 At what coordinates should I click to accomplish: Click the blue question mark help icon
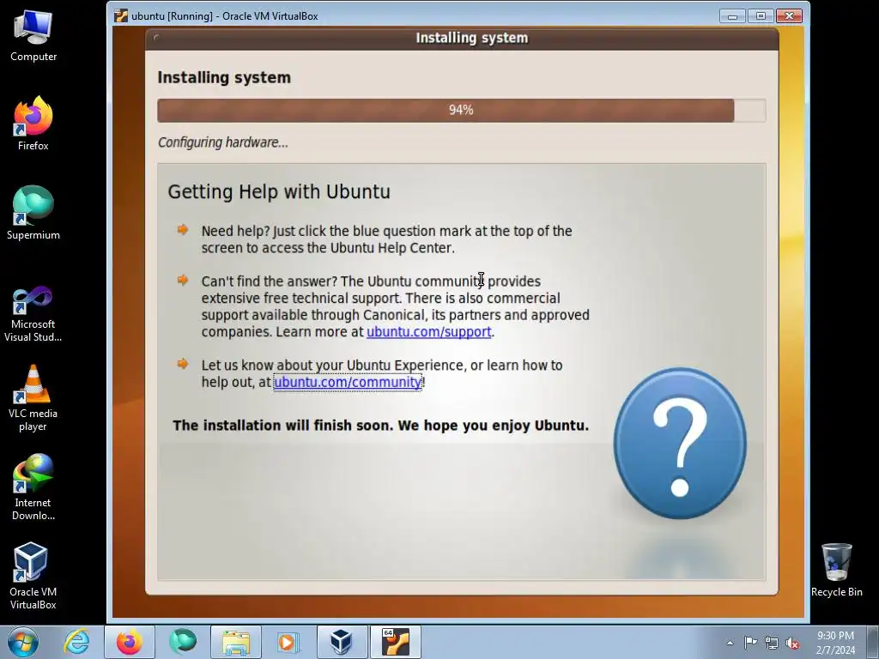coord(680,444)
